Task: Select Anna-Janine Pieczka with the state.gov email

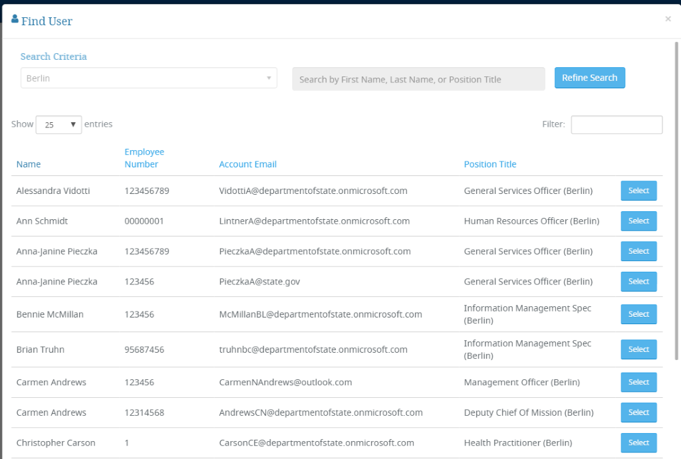Action: pos(638,282)
